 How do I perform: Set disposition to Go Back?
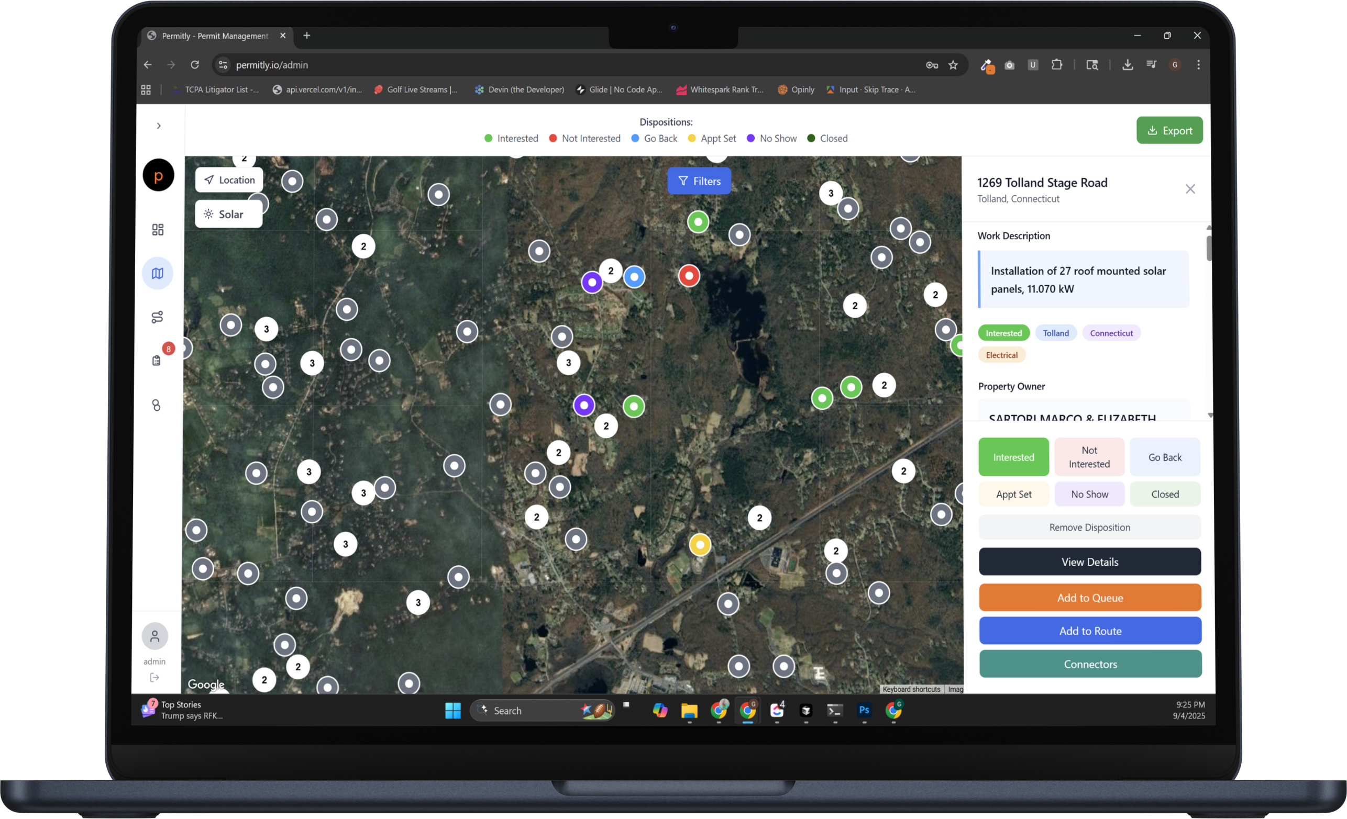pos(1164,457)
